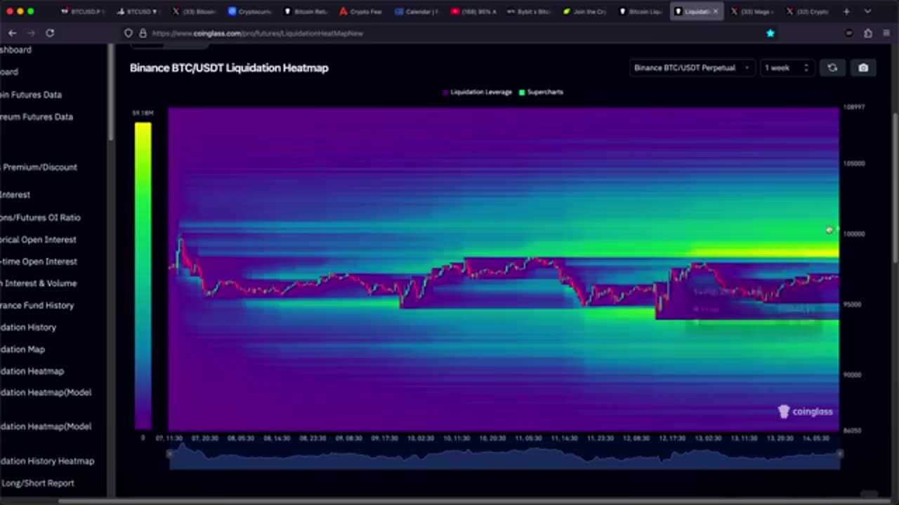Switch to the Calendar browser tab
899x505 pixels.
[417, 11]
